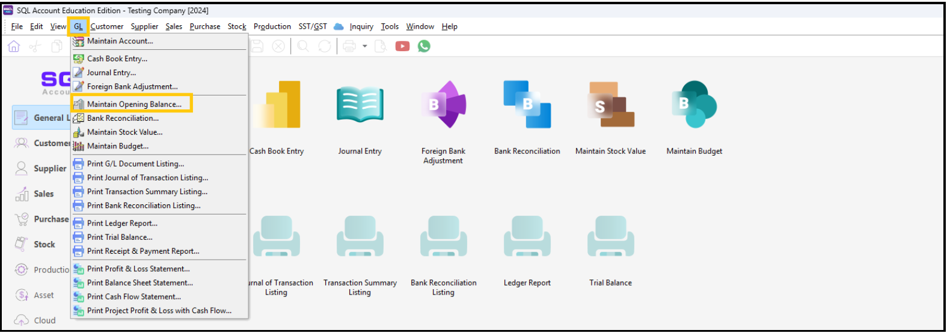Choose Maintain Opening Balance menu item

coord(159,104)
